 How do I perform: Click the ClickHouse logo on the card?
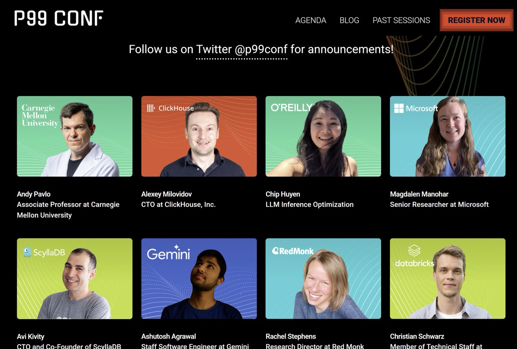pos(170,108)
